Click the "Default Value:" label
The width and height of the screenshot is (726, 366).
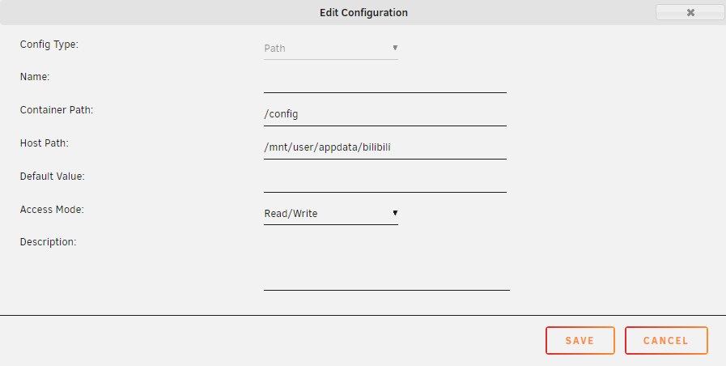tap(53, 176)
